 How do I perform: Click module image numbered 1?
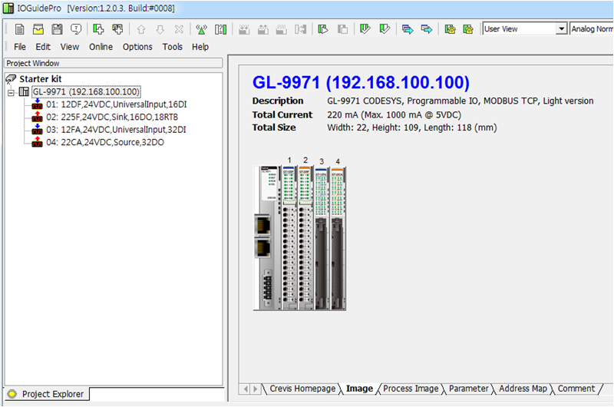pos(289,238)
